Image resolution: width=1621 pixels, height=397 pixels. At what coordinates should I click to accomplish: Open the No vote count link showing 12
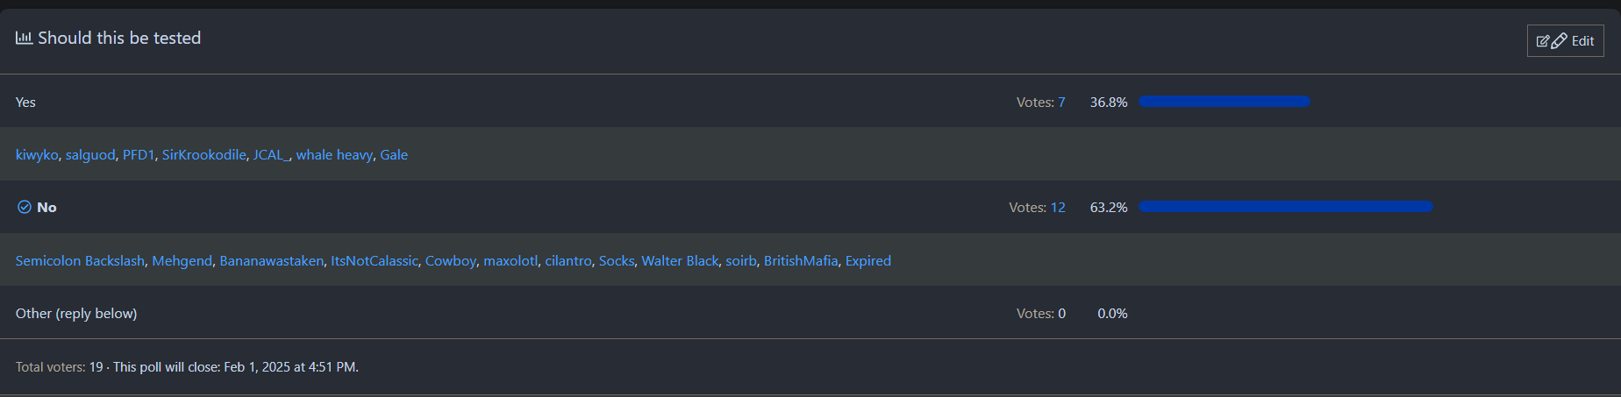(x=1058, y=208)
